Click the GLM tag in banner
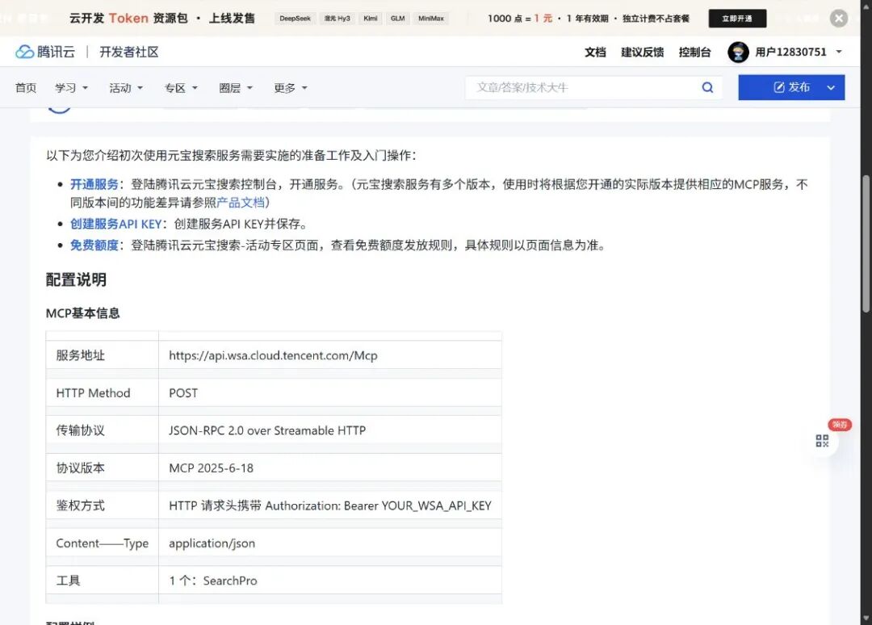This screenshot has height=625, width=872. [x=397, y=19]
